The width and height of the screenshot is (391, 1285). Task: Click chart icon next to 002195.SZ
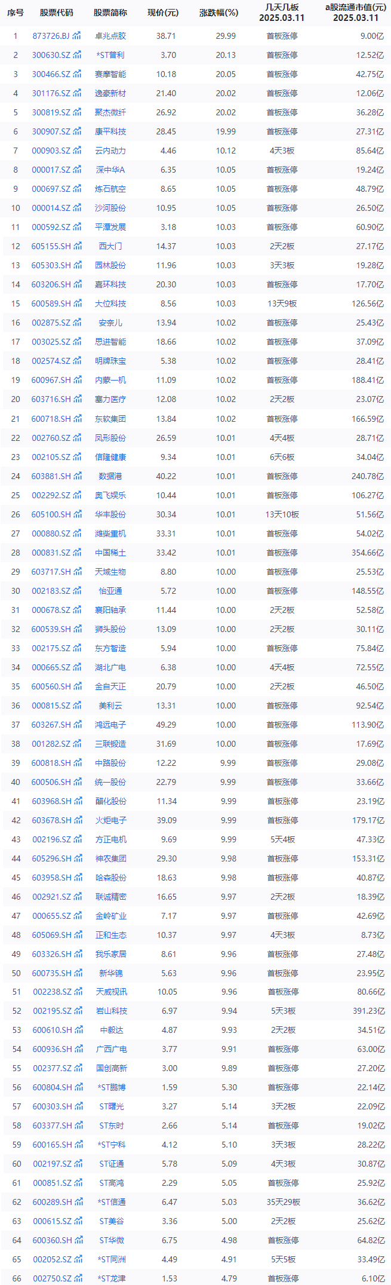click(x=78, y=1011)
